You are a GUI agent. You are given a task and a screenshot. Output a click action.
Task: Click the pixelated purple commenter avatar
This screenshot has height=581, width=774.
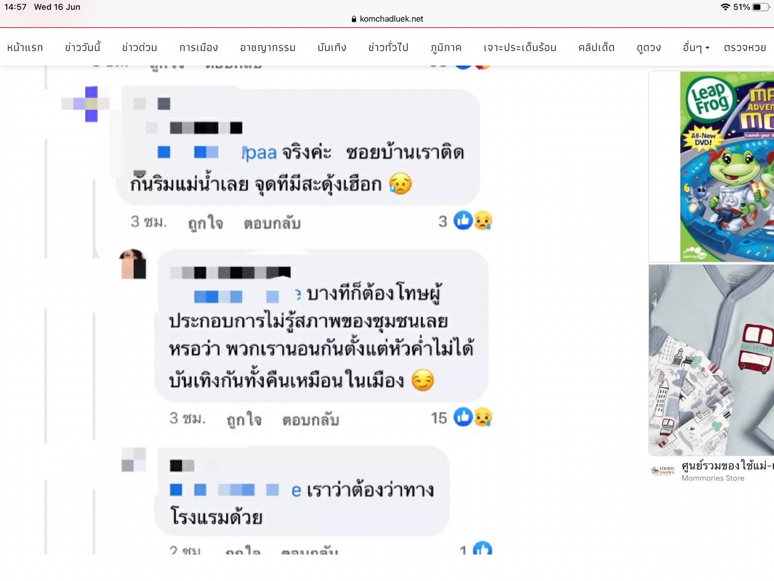pyautogui.click(x=86, y=104)
